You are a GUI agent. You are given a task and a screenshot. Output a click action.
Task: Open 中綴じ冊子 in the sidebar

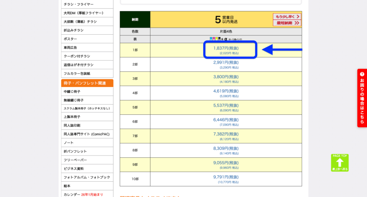click(87, 92)
